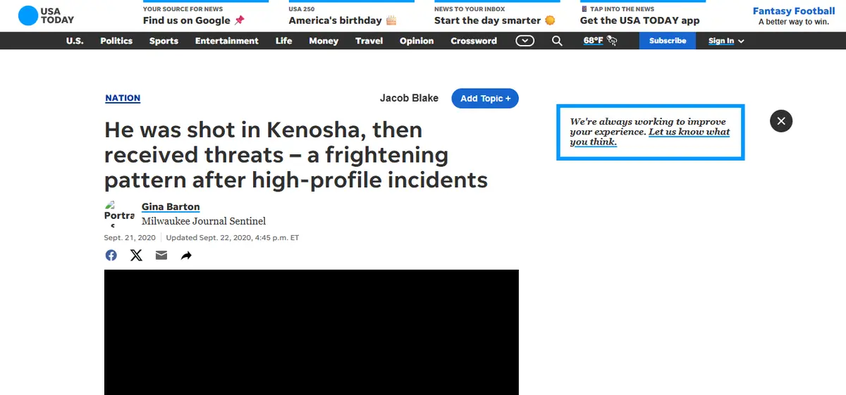Image resolution: width=846 pixels, height=395 pixels.
Task: Click the 'Updated Sept. 22, 2020' timestamp
Action: pyautogui.click(x=233, y=238)
